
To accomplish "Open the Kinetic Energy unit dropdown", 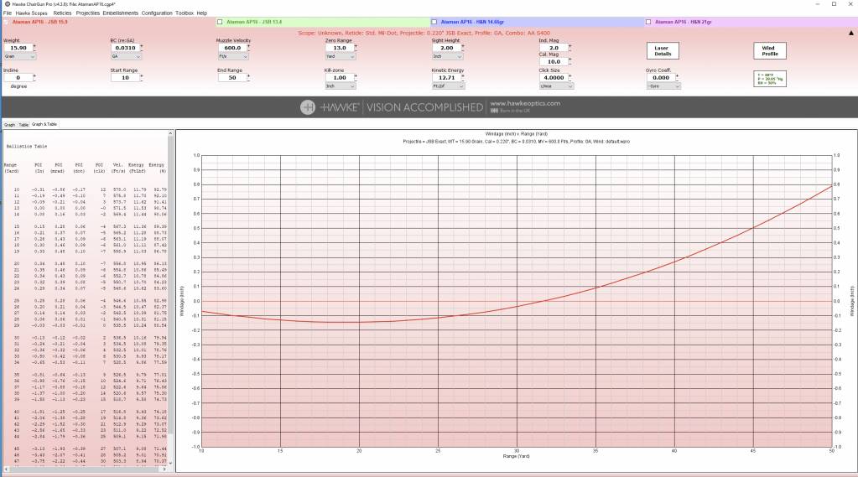I will (447, 86).
